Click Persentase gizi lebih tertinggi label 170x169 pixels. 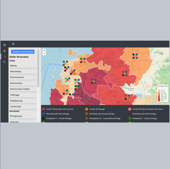click(144, 114)
